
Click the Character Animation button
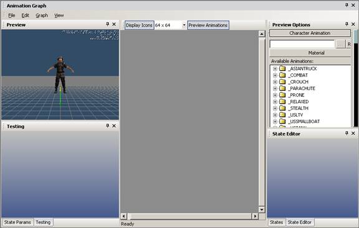tap(310, 33)
